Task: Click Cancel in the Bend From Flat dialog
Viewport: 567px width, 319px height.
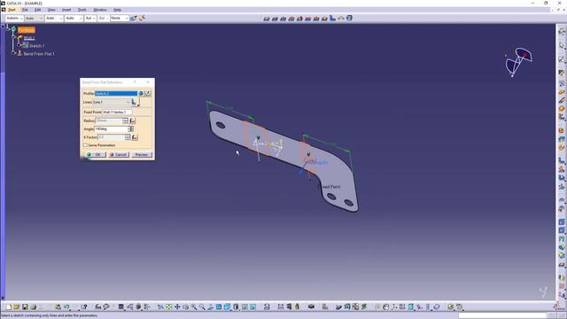Action: [118, 154]
